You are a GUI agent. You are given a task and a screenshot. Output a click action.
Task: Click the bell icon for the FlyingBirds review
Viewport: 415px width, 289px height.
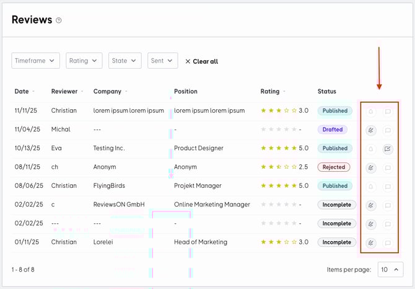[371, 186]
